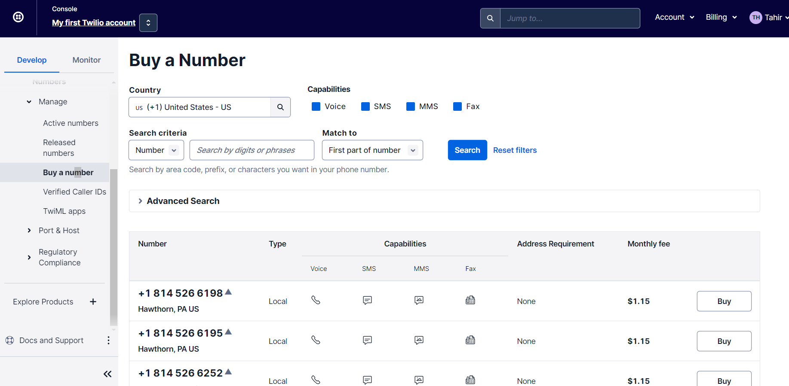Switch to the Monitor tab
Image resolution: width=789 pixels, height=386 pixels.
86,60
